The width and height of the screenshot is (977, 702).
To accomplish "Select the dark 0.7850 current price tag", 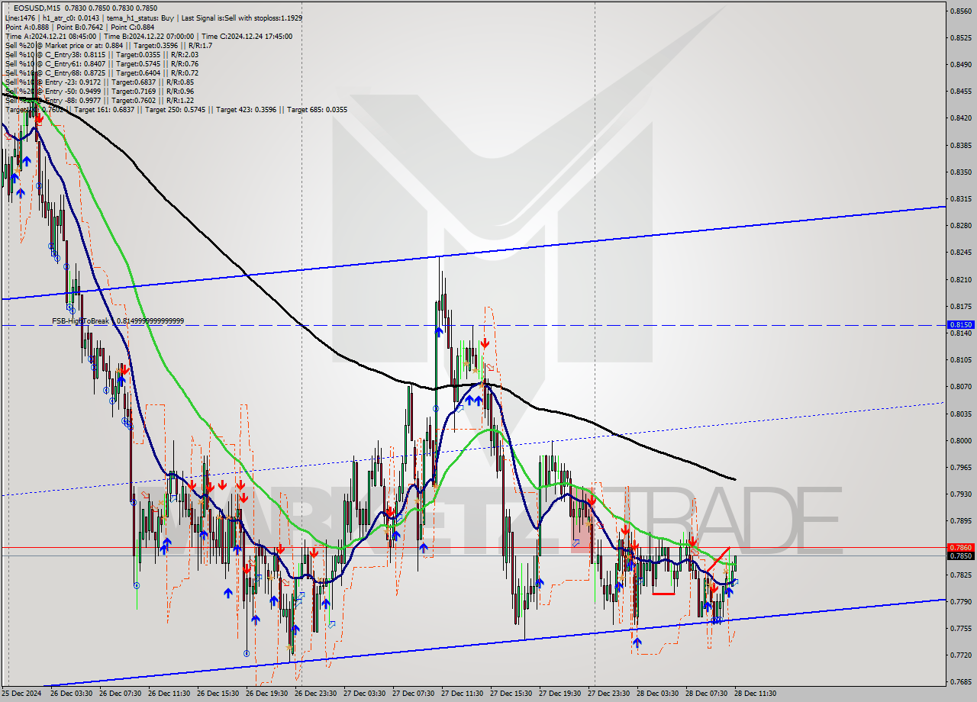I will click(960, 556).
